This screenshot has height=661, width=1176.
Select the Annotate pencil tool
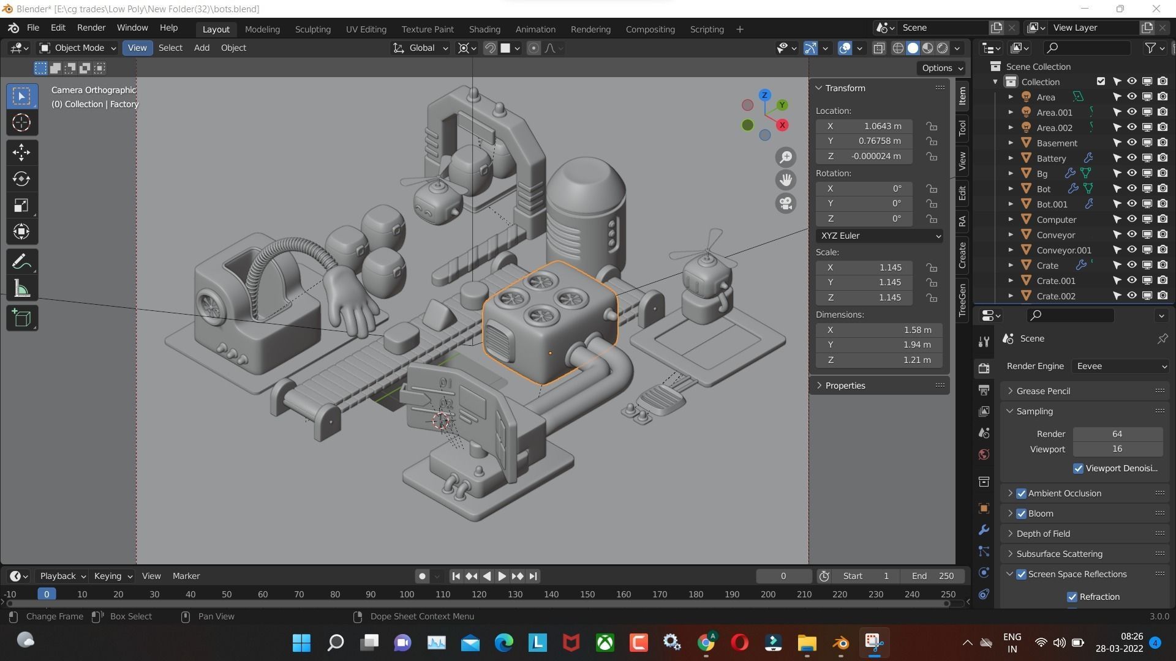[21, 262]
